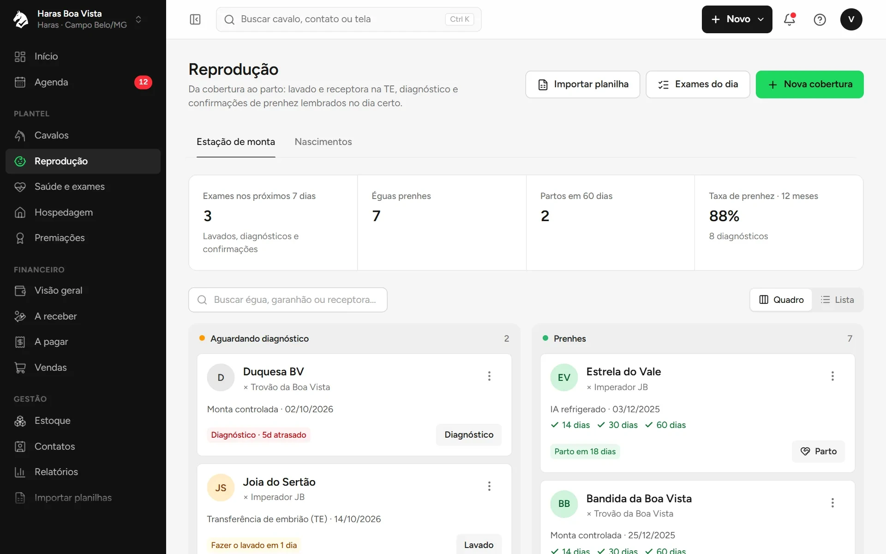Open Hospedagem in the sidebar
The height and width of the screenshot is (554, 886).
83,212
